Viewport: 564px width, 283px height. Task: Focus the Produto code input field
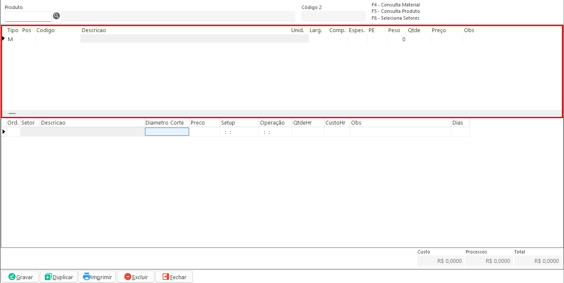(28, 16)
